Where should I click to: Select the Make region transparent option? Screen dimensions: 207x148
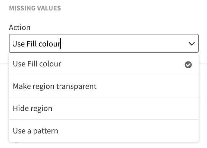[x=104, y=86]
